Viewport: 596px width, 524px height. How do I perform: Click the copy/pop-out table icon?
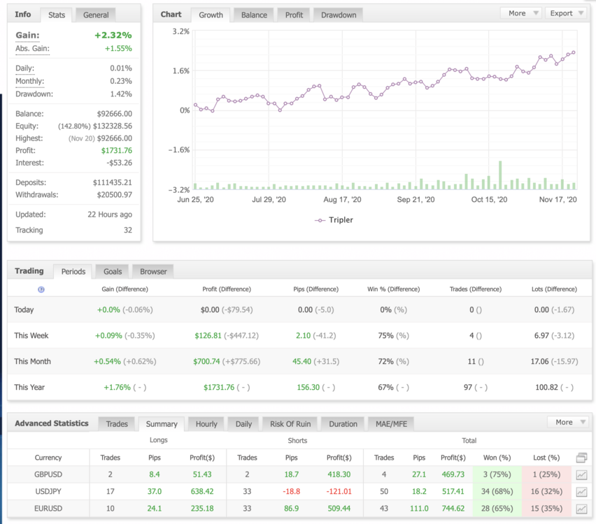coord(581,458)
